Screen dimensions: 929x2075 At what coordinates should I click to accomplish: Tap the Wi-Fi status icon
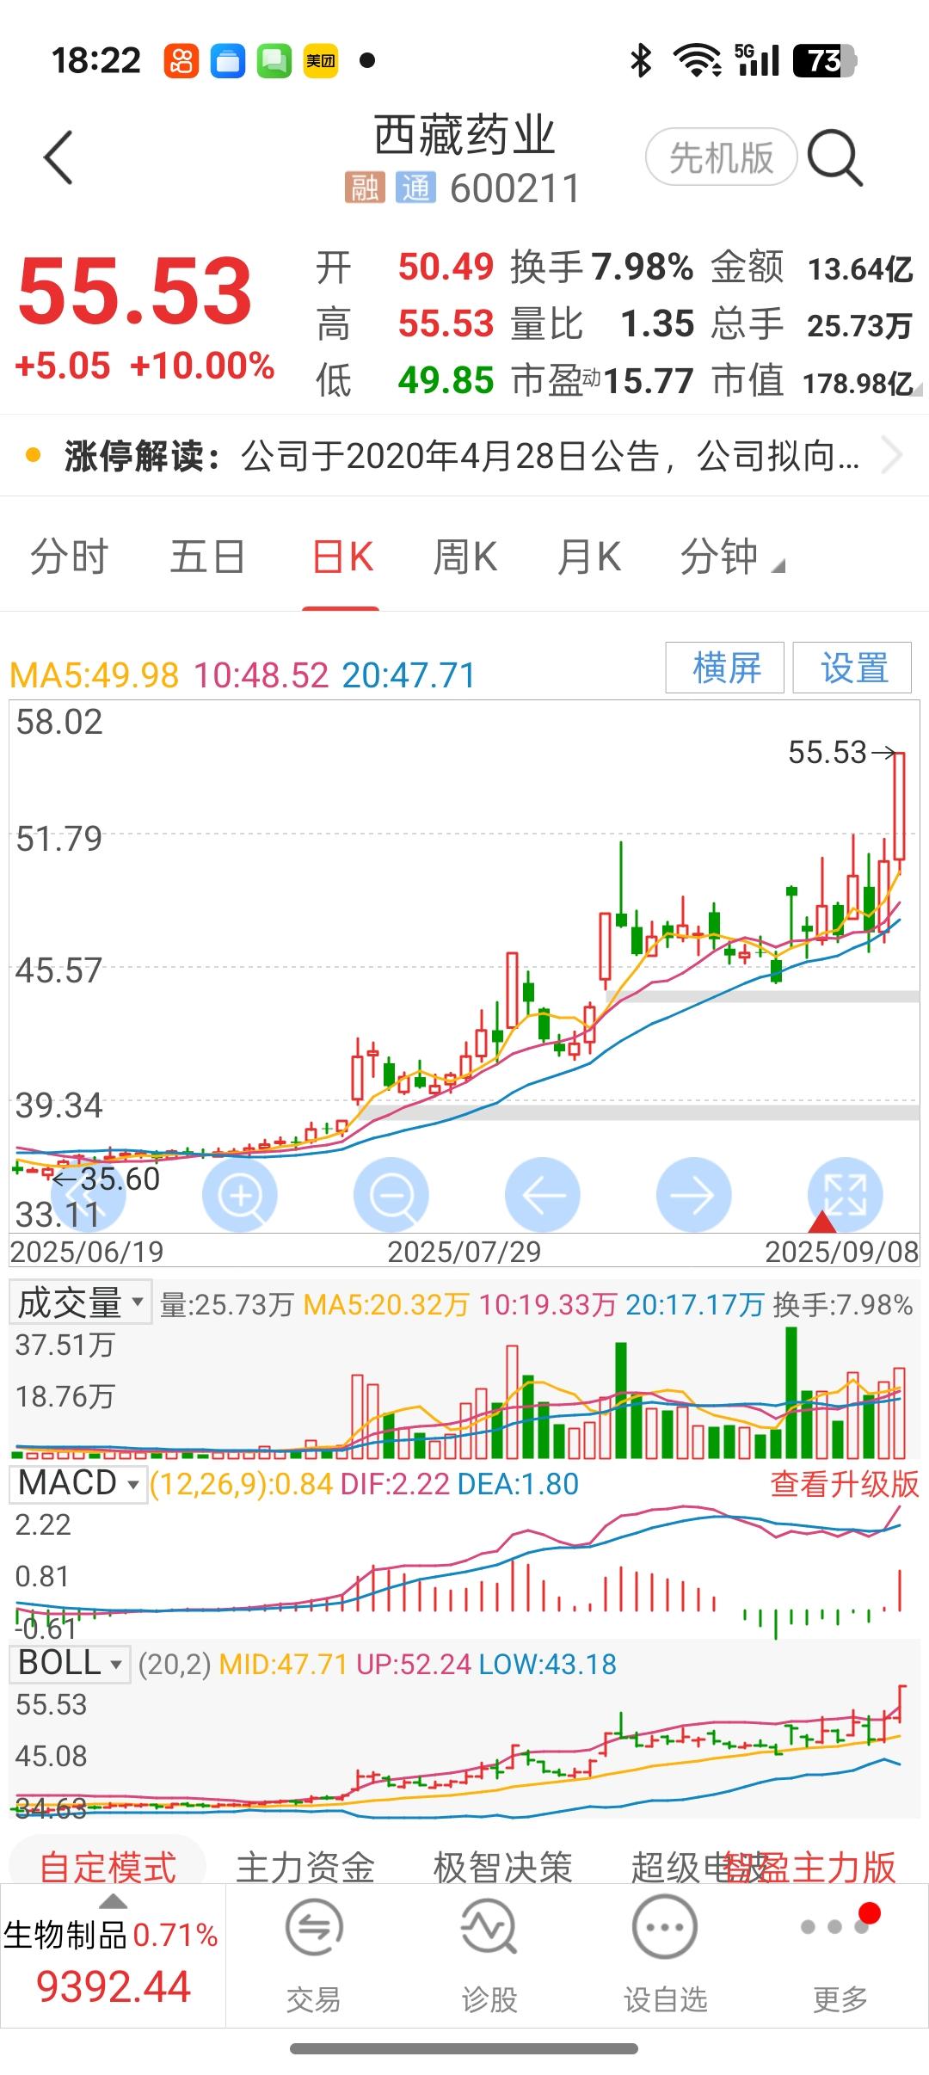[698, 60]
